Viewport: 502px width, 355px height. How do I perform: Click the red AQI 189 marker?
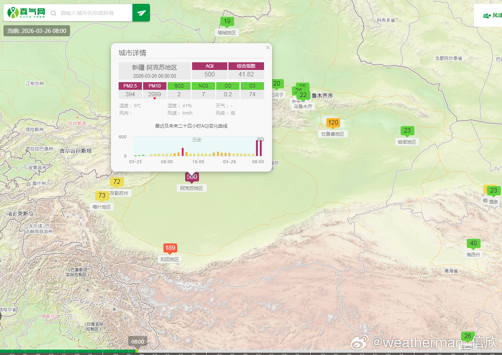[x=170, y=248]
